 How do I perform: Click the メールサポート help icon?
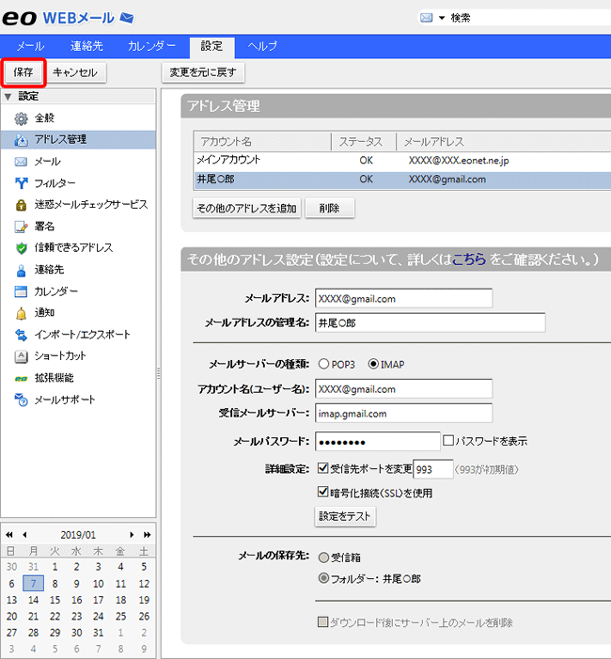(21, 400)
